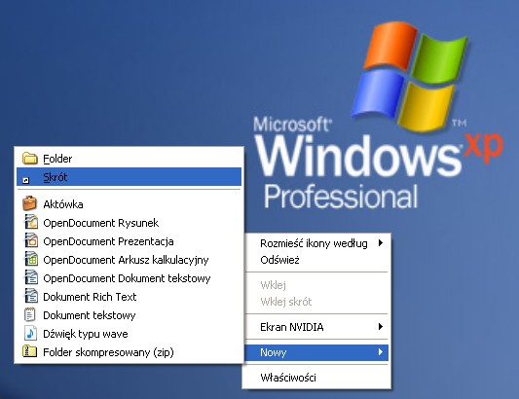Screen dimensions: 519x399
Task: Open Właściwości from context menu
Action: click(x=316, y=378)
